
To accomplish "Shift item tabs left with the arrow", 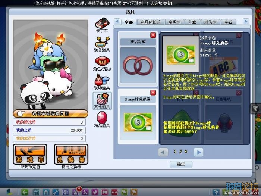I will click(117, 21).
